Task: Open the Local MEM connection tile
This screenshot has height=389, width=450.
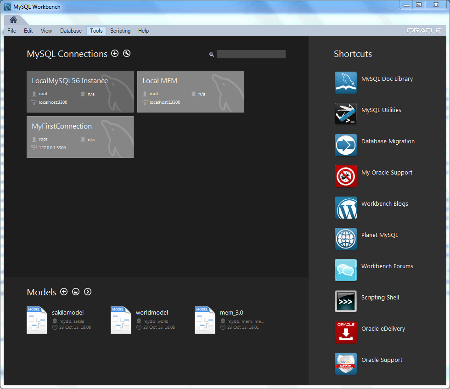Action: click(x=191, y=91)
